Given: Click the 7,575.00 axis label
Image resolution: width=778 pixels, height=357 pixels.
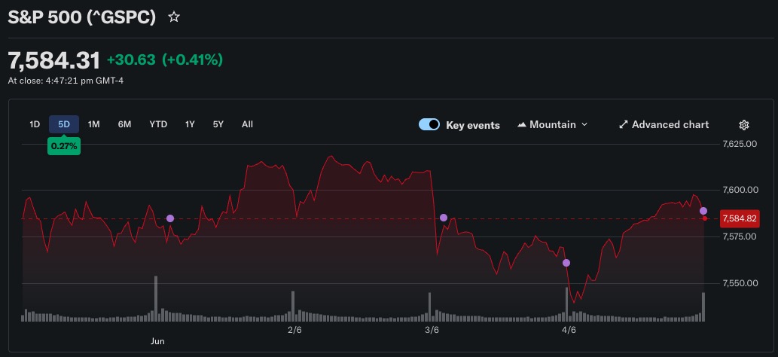Looking at the screenshot, I should pyautogui.click(x=740, y=236).
